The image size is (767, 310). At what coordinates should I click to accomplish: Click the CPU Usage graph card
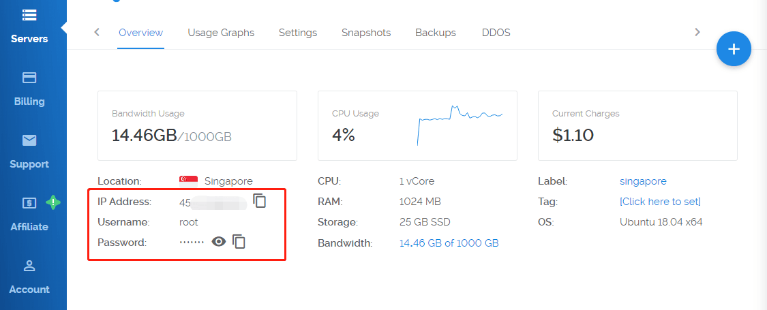click(417, 126)
